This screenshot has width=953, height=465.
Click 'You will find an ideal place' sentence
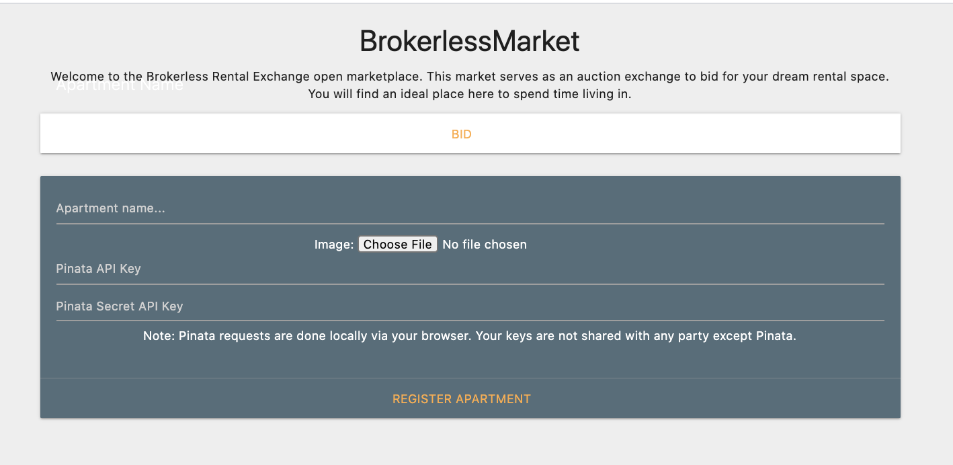(470, 94)
